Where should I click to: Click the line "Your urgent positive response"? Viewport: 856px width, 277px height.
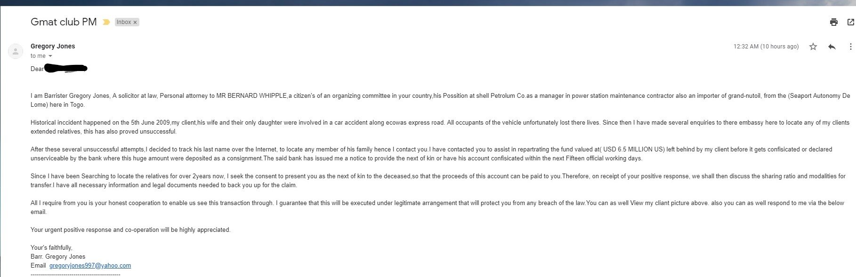130,230
